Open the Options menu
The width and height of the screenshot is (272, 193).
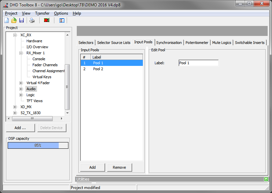(x=61, y=13)
